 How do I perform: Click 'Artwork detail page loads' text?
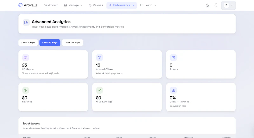pyautogui.click(x=109, y=73)
